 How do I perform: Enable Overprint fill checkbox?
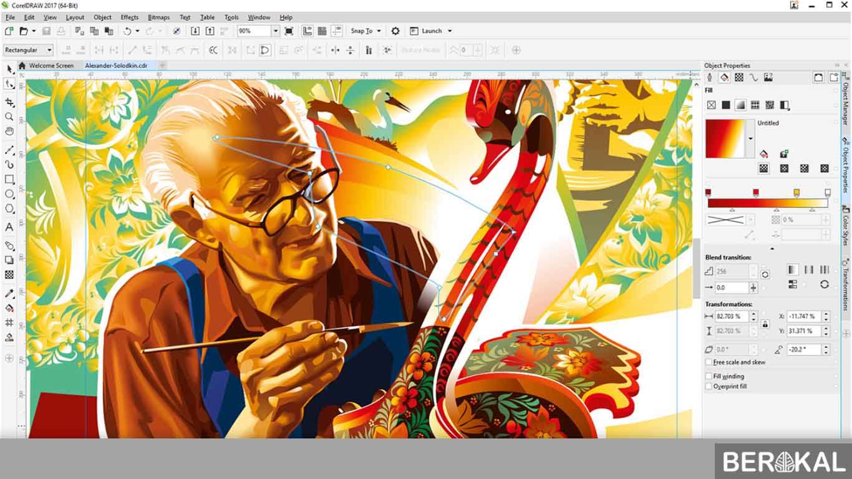coord(709,386)
